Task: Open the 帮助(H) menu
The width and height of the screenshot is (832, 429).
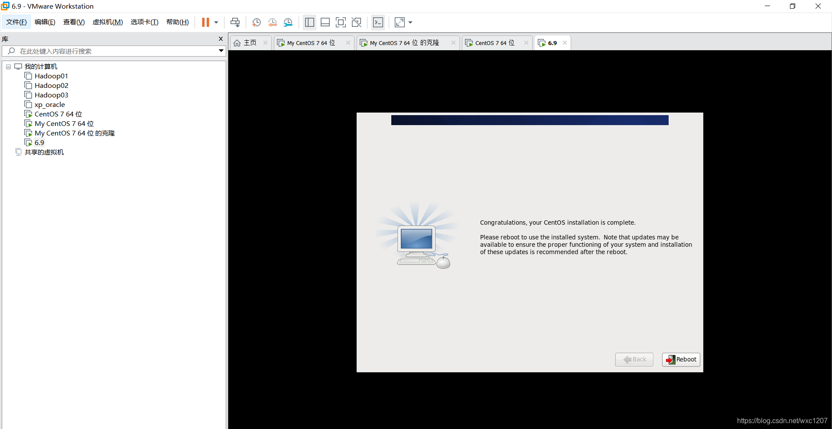Action: click(178, 22)
